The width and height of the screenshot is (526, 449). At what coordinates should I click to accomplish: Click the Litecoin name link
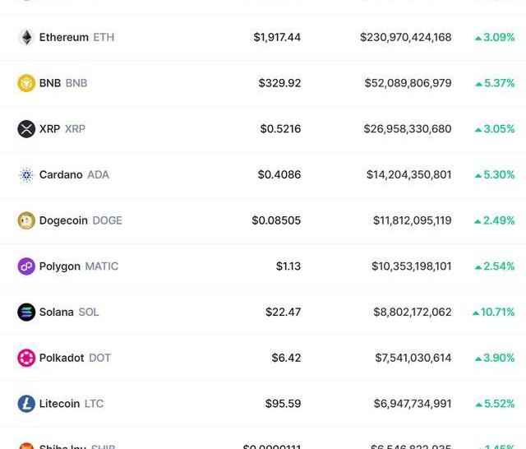pos(59,404)
